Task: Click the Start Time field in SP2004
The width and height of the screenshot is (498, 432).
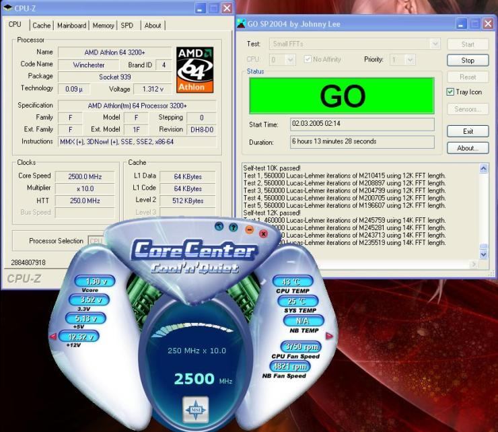Action: [362, 124]
